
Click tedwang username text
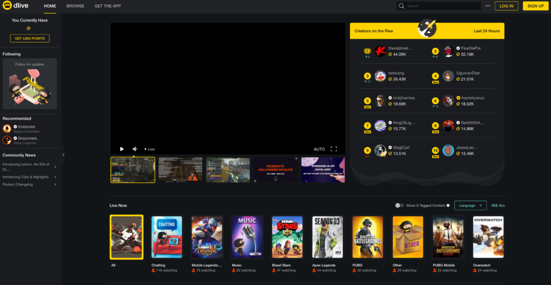click(396, 74)
